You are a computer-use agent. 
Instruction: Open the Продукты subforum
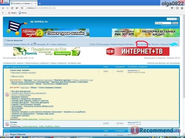point(16,110)
